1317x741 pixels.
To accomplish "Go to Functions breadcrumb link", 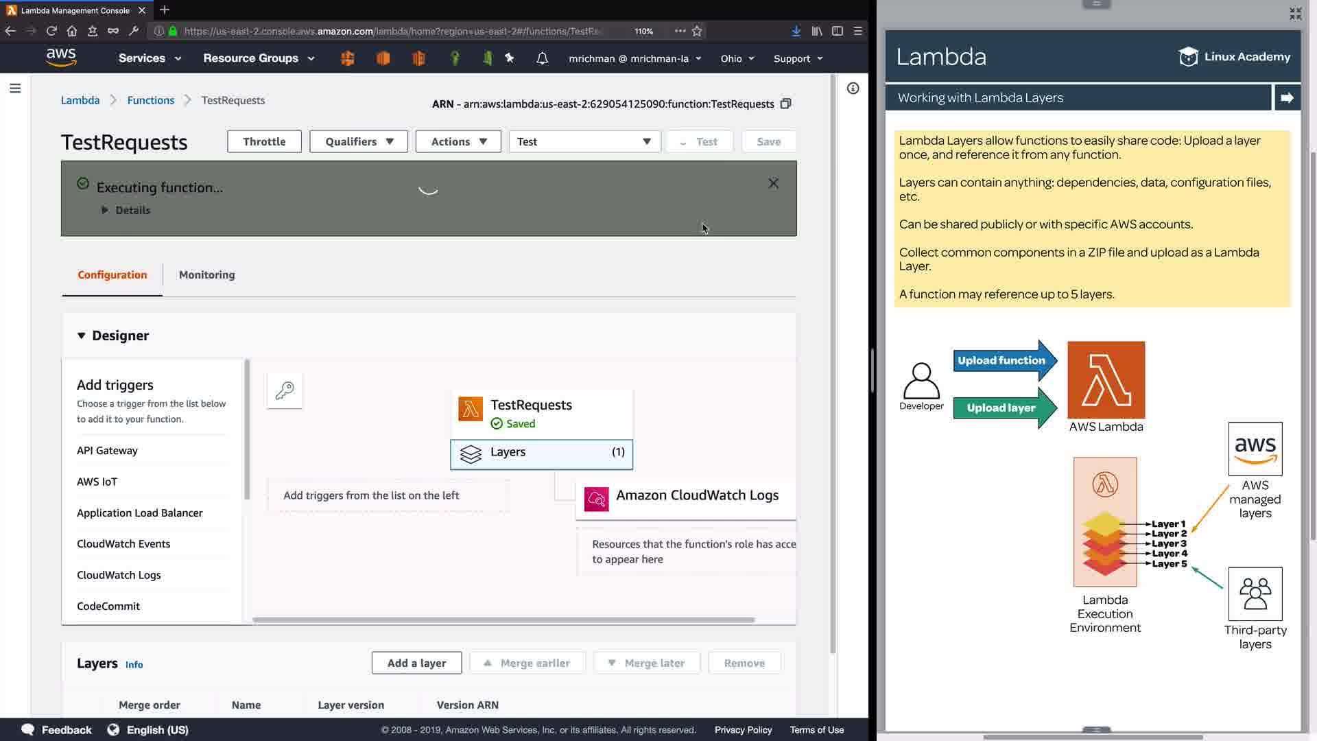I will pyautogui.click(x=150, y=100).
